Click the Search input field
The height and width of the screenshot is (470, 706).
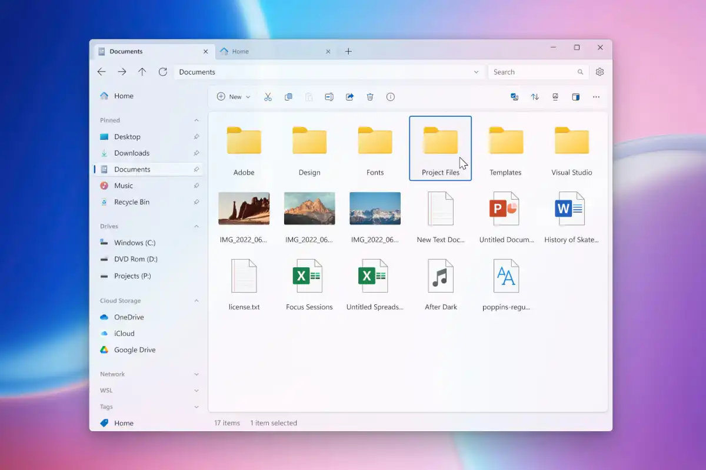tap(532, 72)
